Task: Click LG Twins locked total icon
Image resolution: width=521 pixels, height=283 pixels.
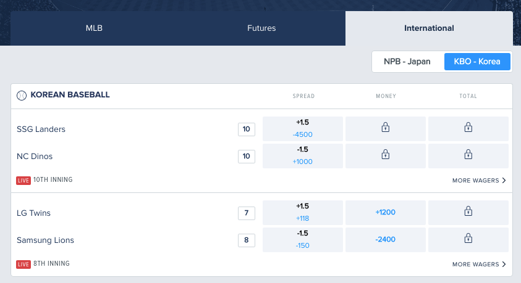Action: click(468, 211)
